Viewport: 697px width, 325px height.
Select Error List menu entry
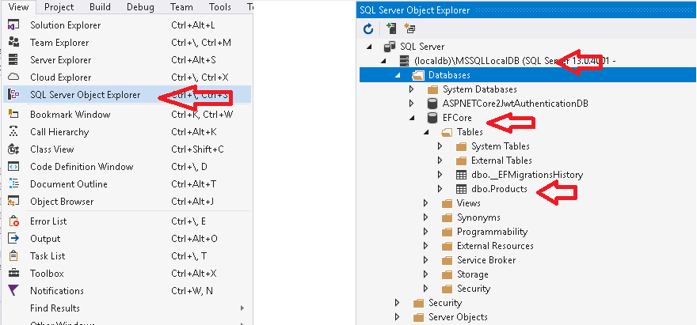coord(128,221)
